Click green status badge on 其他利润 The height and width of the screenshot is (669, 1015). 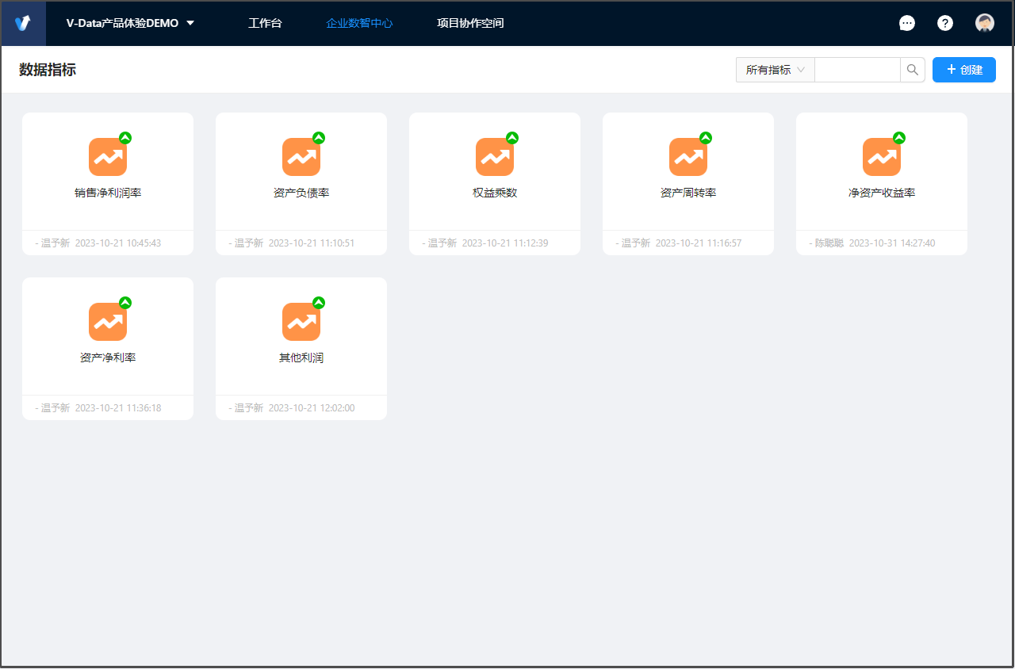coord(319,303)
